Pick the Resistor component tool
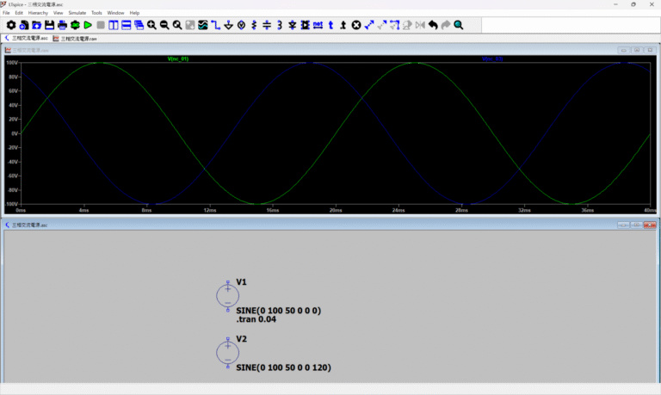 pyautogui.click(x=254, y=25)
